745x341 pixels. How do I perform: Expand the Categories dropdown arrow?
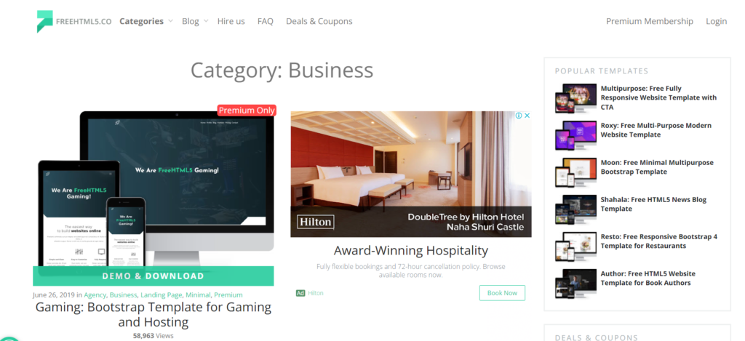pos(170,21)
